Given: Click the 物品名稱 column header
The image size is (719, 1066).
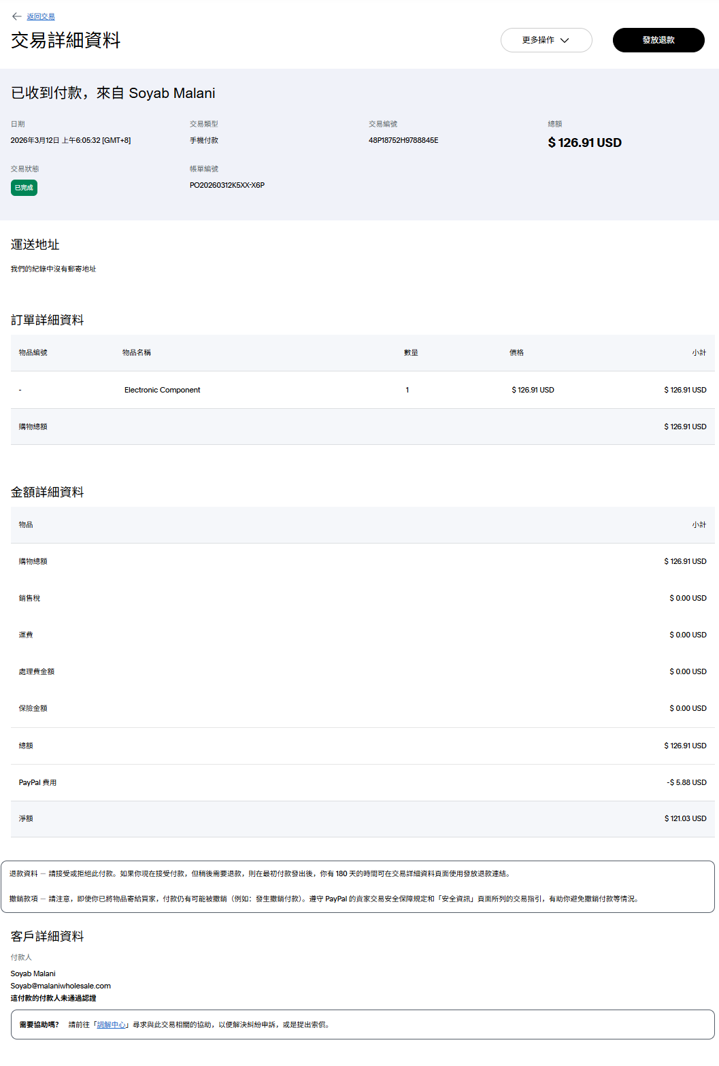Looking at the screenshot, I should pyautogui.click(x=136, y=352).
